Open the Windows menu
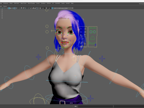The width and height of the screenshot is (144, 108). (x=6, y=3)
